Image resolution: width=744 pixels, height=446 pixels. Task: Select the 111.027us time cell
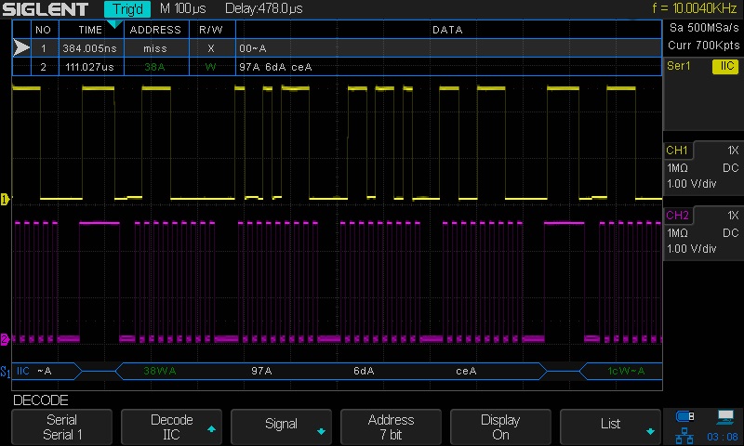(90, 67)
